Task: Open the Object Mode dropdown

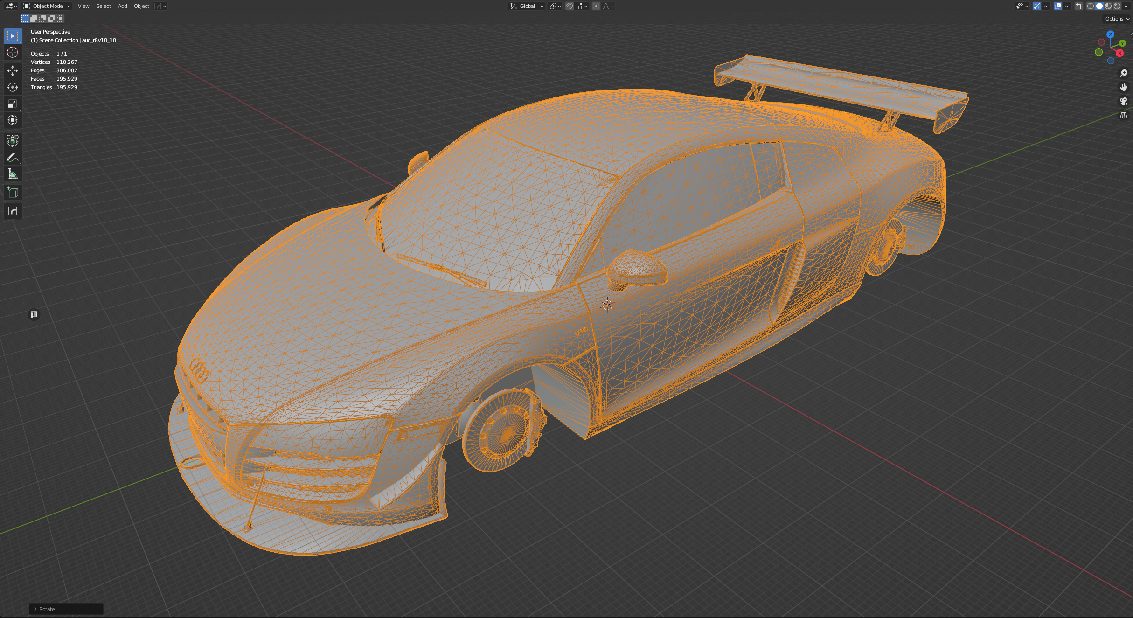Action: [47, 6]
